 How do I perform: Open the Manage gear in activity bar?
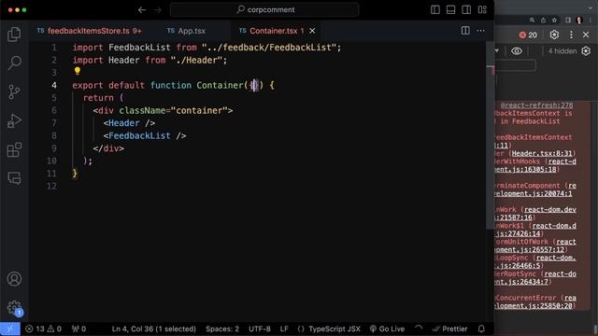pyautogui.click(x=14, y=307)
